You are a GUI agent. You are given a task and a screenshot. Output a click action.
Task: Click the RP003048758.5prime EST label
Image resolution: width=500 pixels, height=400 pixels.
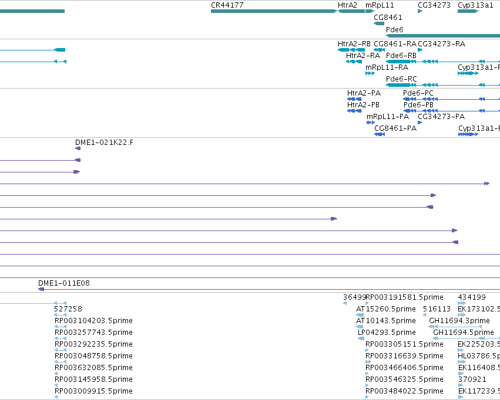click(x=93, y=356)
